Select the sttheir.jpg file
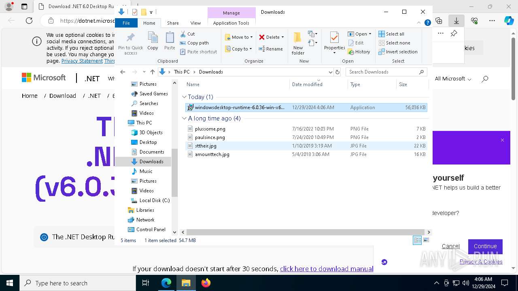The height and width of the screenshot is (291, 518). click(306, 146)
